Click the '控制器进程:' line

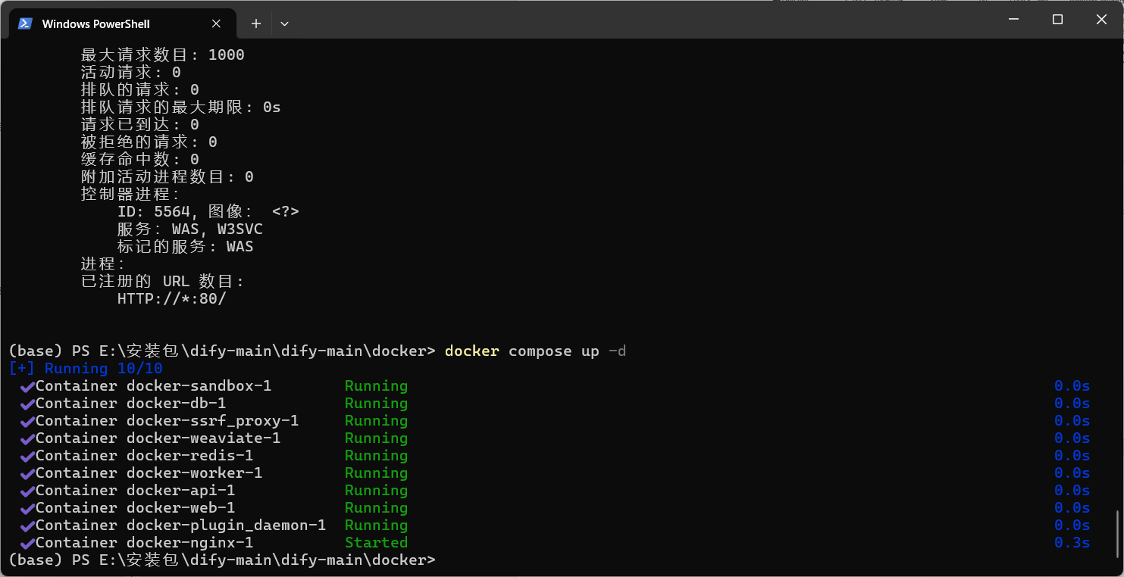click(130, 195)
